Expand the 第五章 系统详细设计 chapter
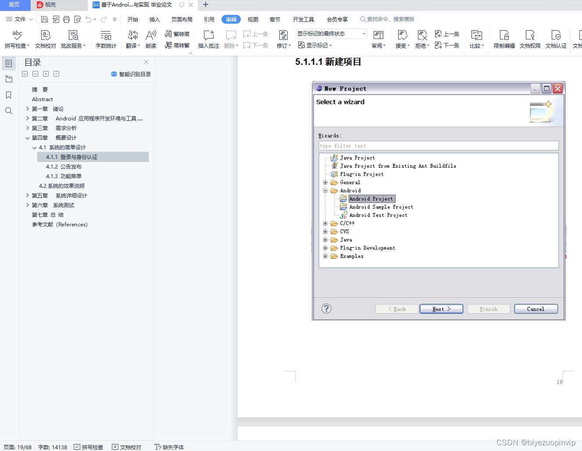The width and height of the screenshot is (582, 451). point(28,195)
